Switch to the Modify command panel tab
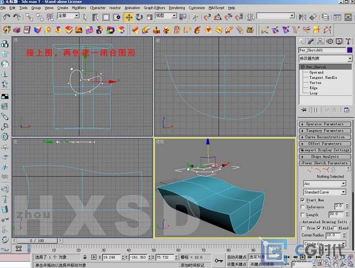The width and height of the screenshot is (355, 268). pyautogui.click(x=311, y=41)
